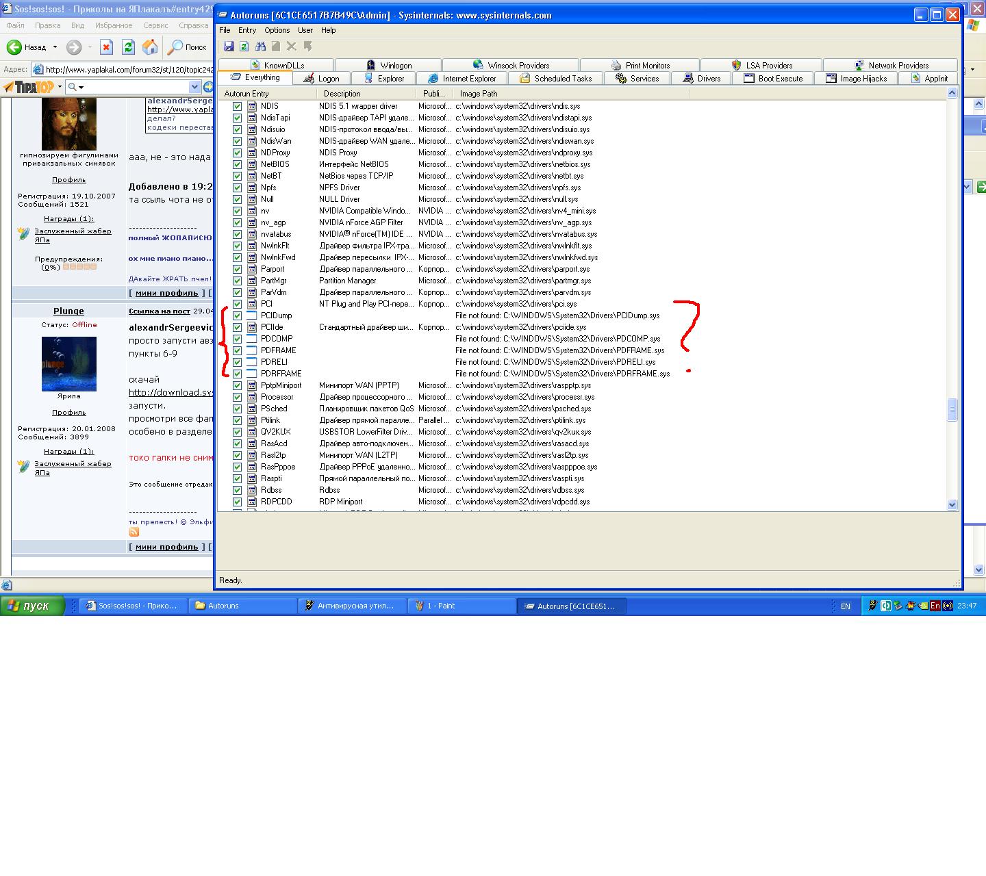Click the file icon beside Processor entry
The image size is (986, 876).
coord(252,397)
